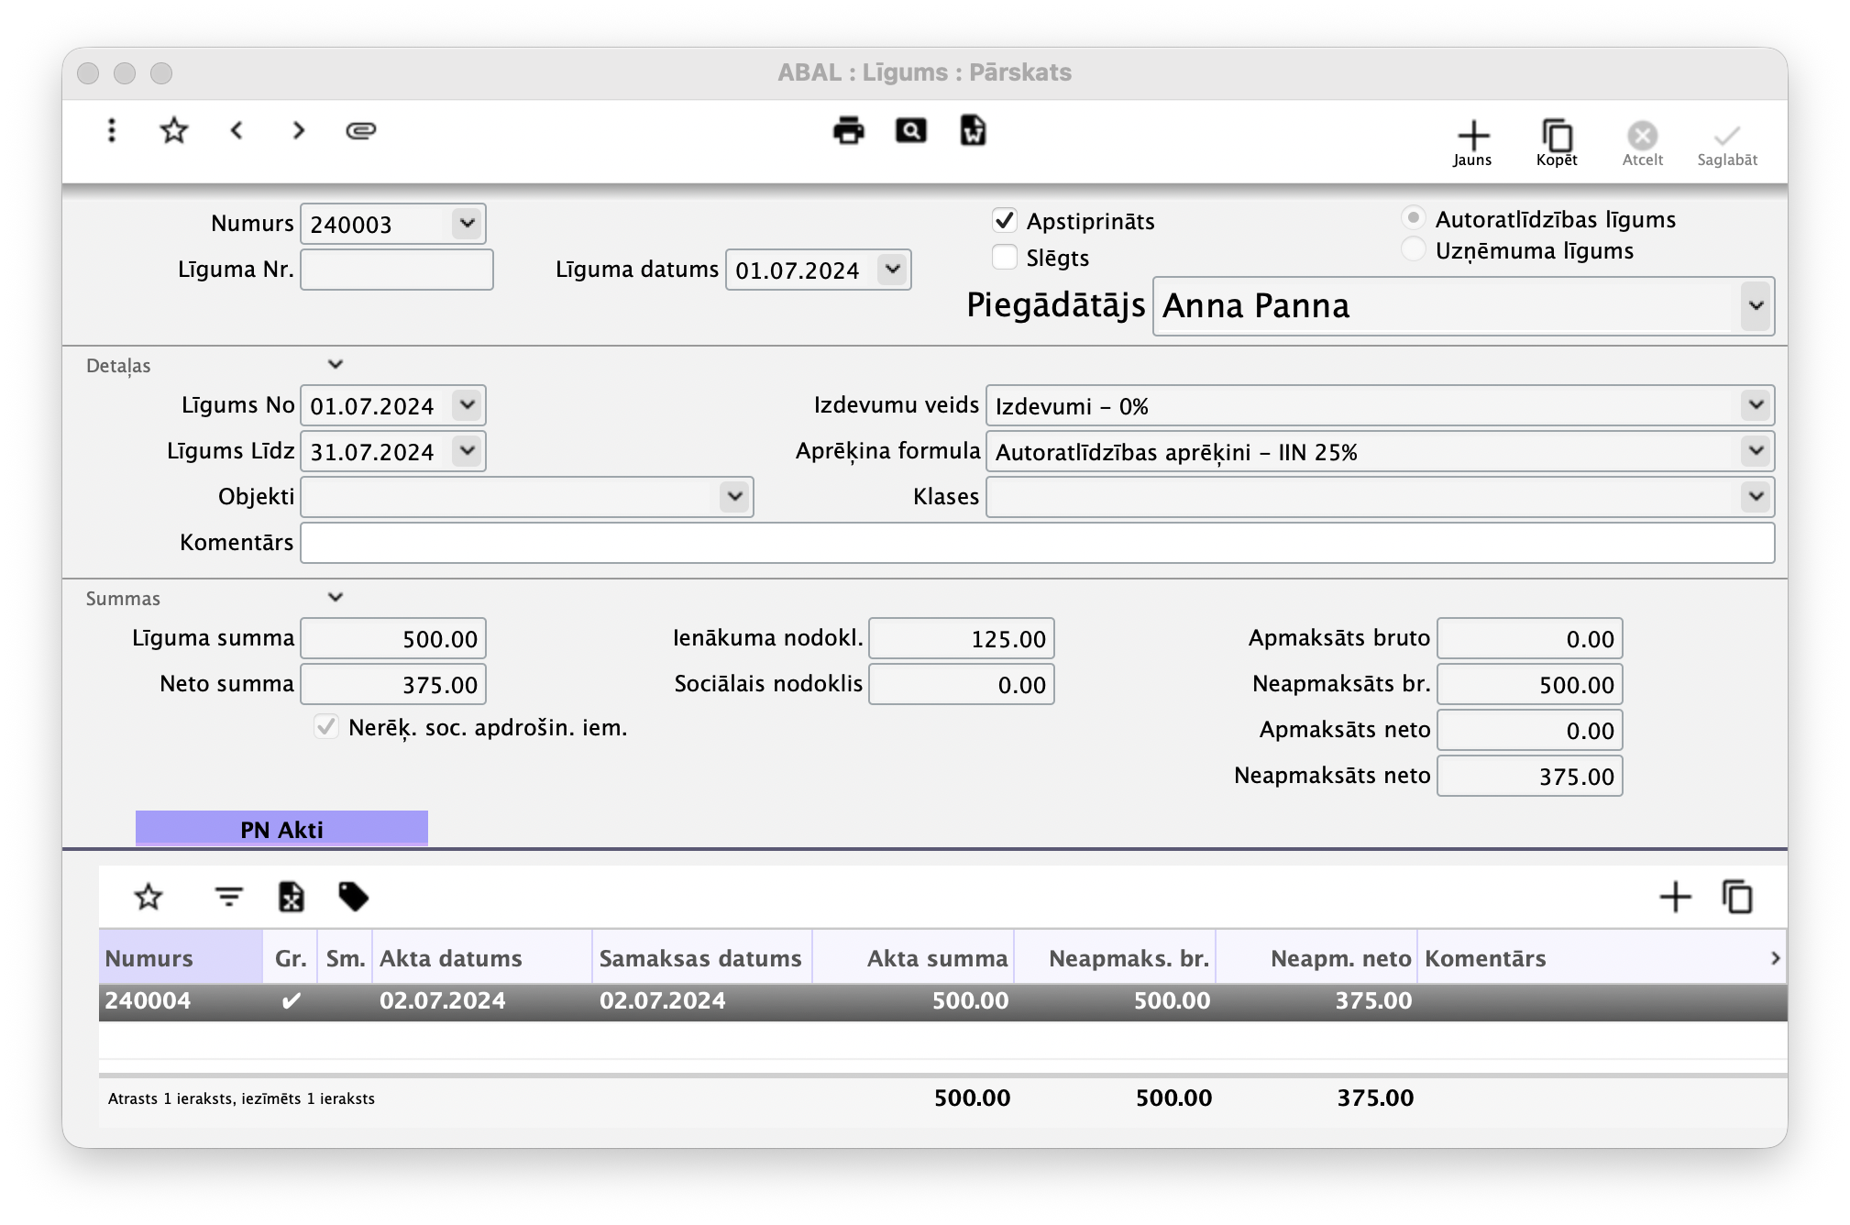Click the spreadsheet export icon in PN Akti
This screenshot has width=1850, height=1225.
pyautogui.click(x=292, y=897)
